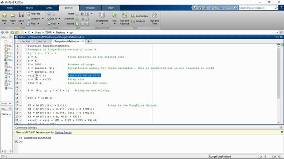284x159 pixels.
Task: Click the Open folder icon
Action: tap(13, 15)
